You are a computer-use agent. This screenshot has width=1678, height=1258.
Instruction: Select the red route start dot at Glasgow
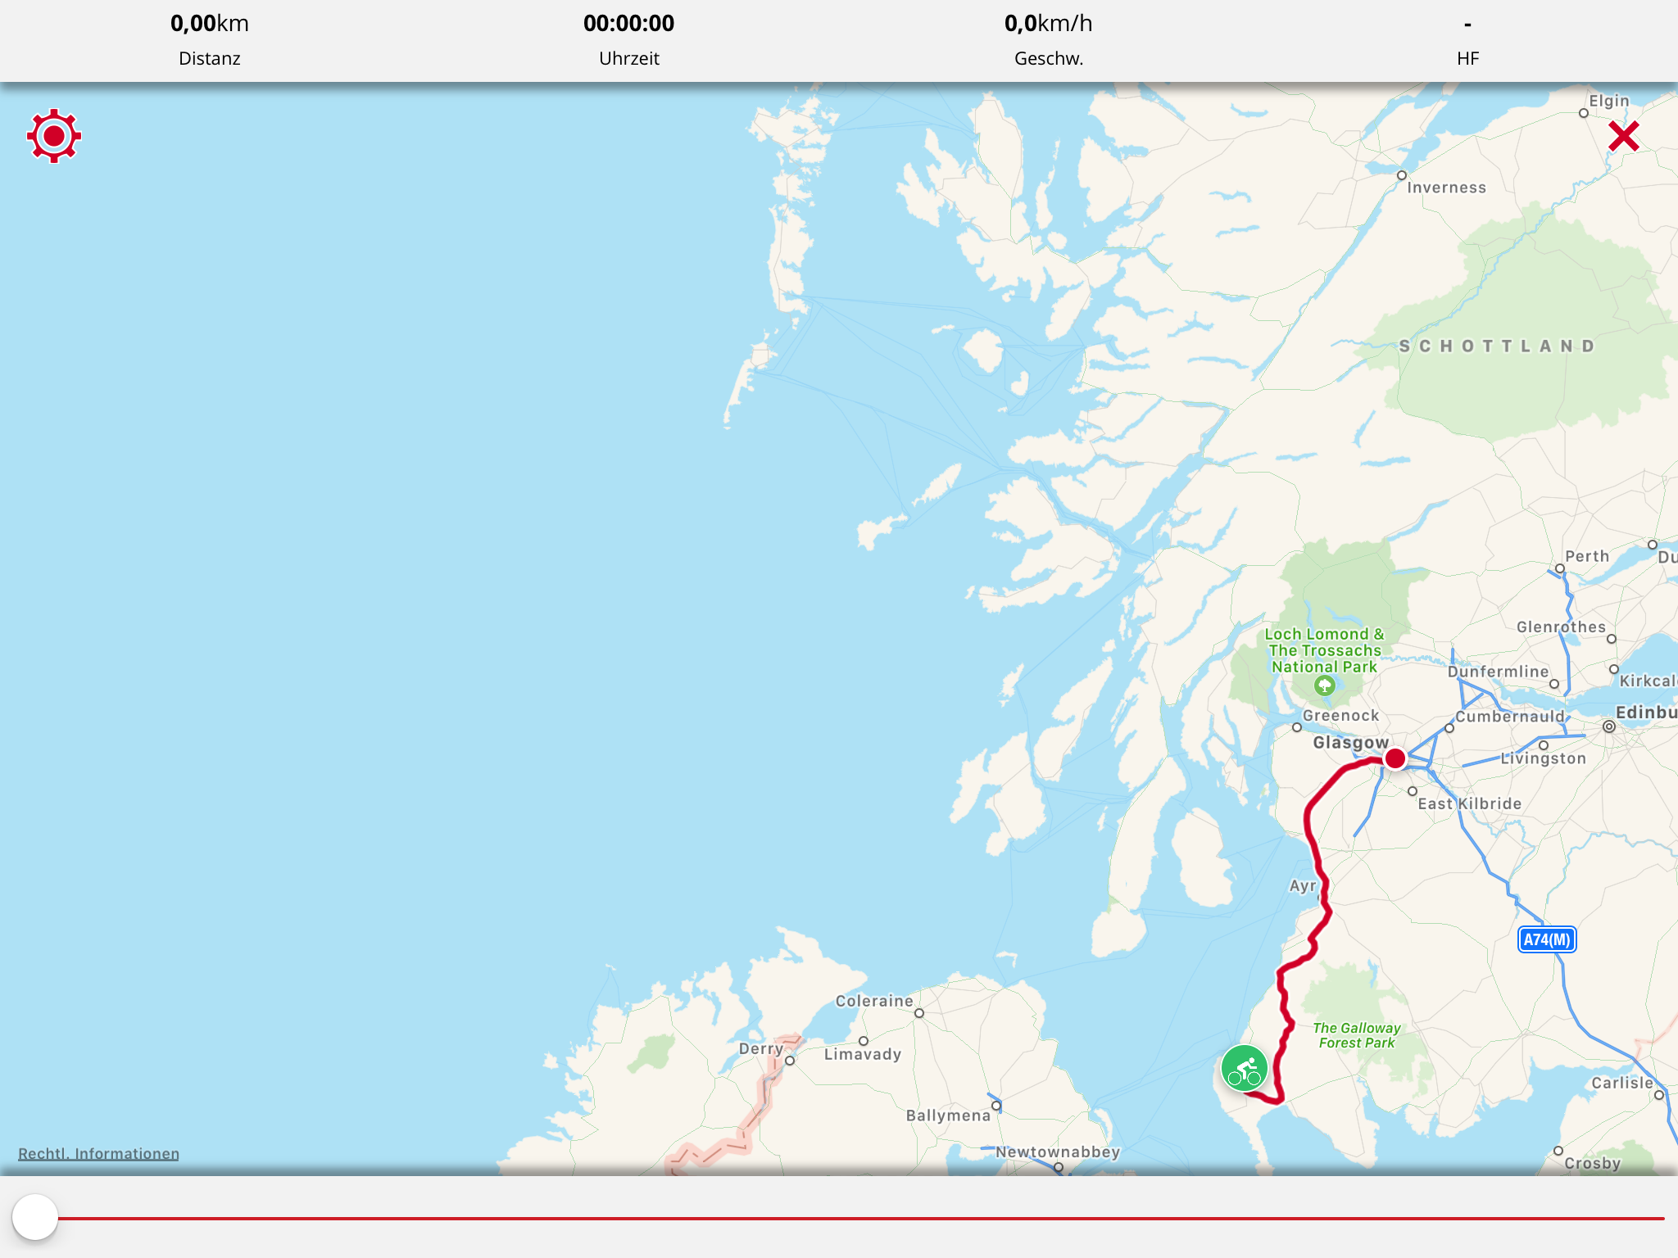point(1395,758)
